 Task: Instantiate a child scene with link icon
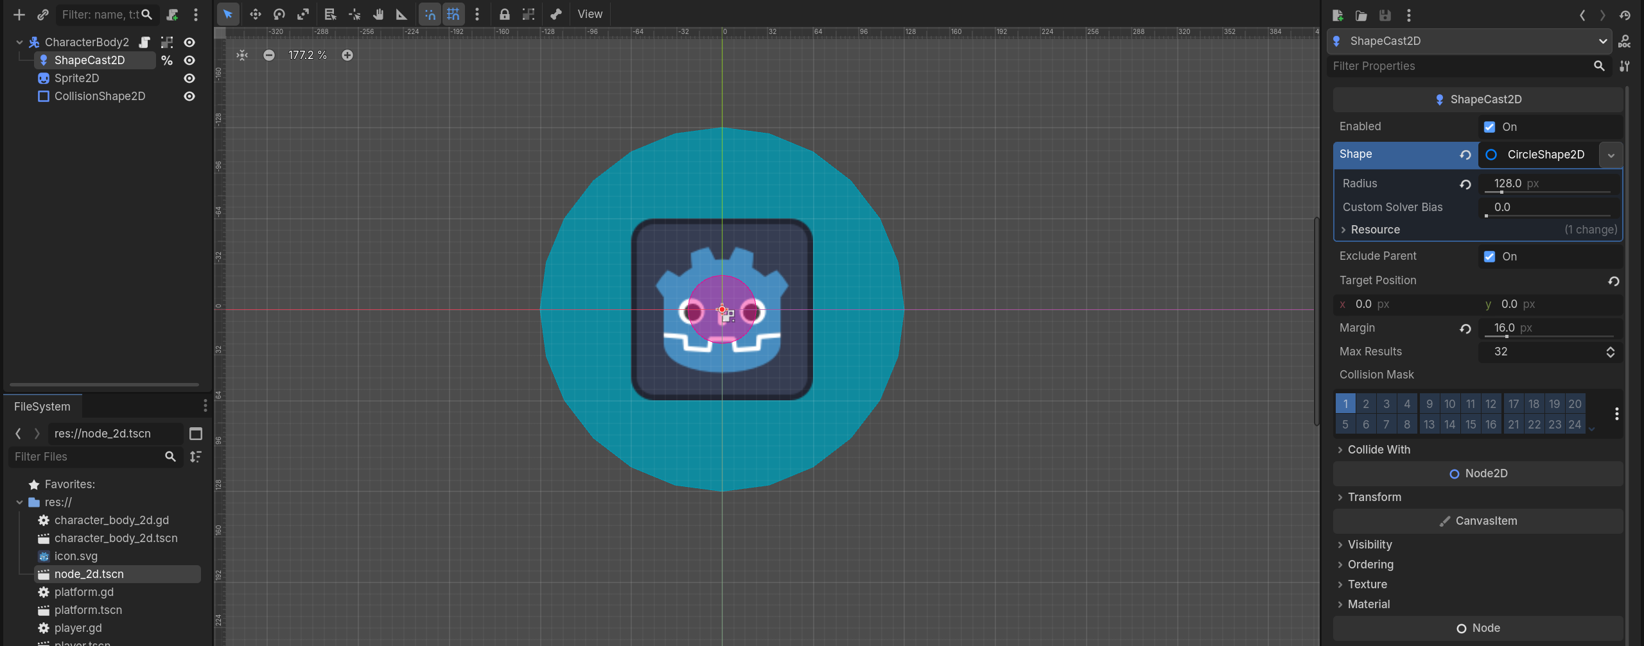pos(43,14)
